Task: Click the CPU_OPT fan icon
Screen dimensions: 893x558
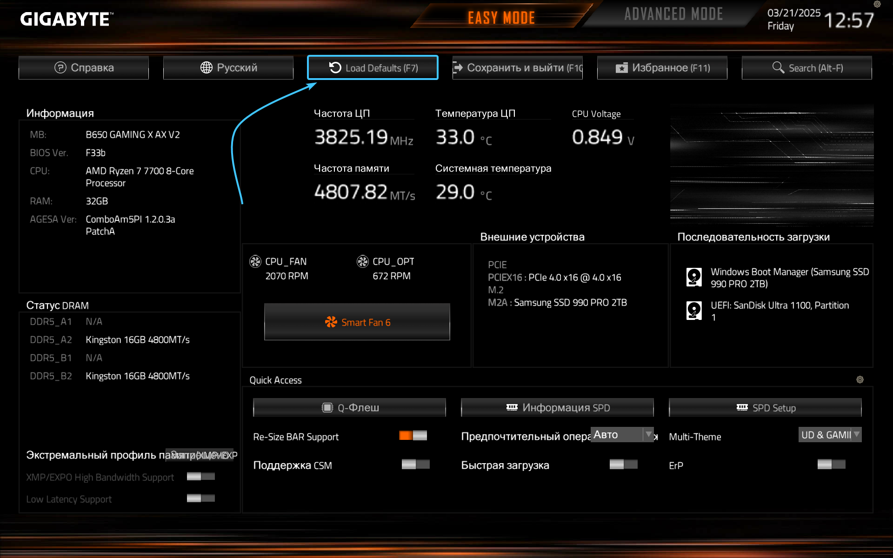Action: tap(363, 262)
